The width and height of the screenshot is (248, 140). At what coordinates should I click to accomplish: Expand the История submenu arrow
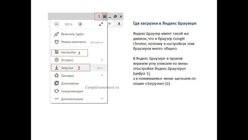[102, 60]
